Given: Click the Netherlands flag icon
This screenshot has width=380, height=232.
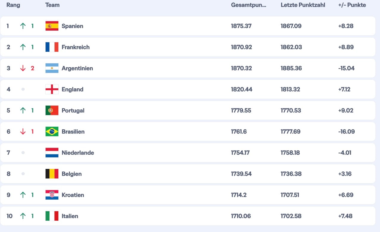Looking at the screenshot, I should coord(52,153).
